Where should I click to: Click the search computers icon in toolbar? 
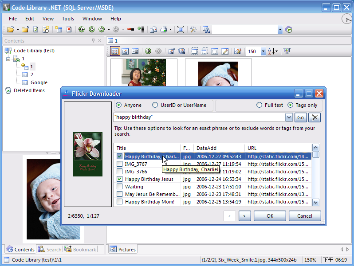(206, 30)
